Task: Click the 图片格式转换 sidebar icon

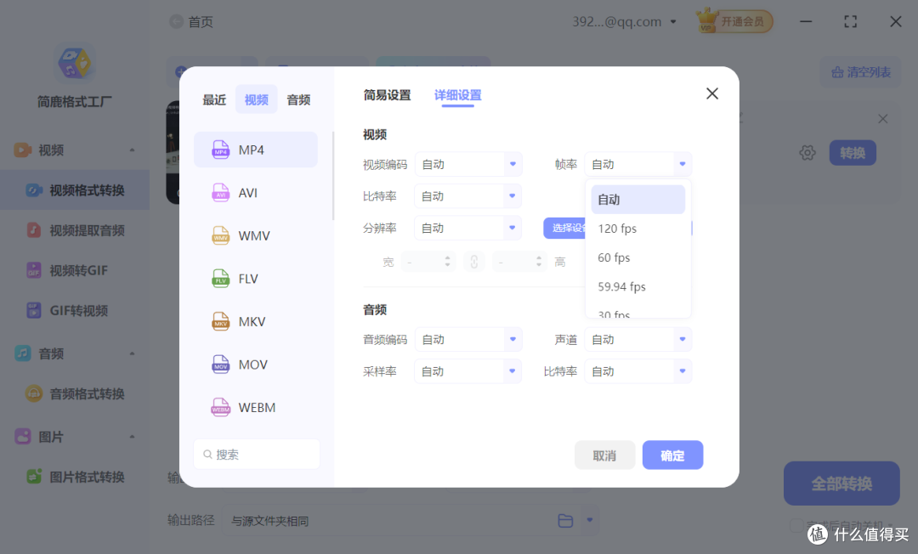Action: point(34,477)
